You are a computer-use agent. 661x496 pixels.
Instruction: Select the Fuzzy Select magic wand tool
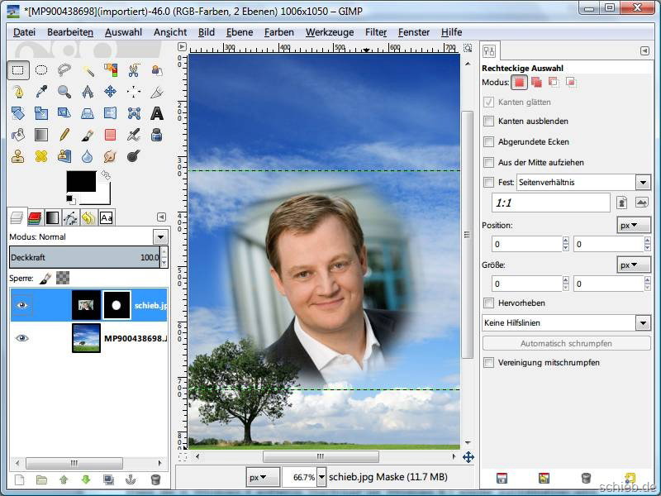88,70
